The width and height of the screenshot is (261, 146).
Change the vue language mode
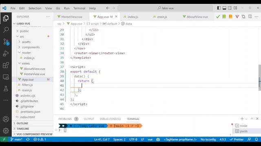(150, 140)
